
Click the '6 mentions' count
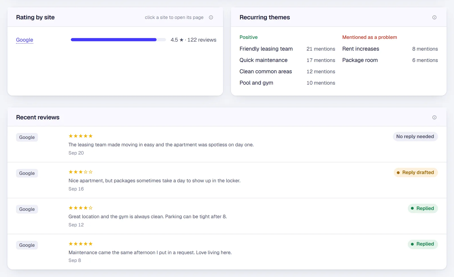coord(425,60)
